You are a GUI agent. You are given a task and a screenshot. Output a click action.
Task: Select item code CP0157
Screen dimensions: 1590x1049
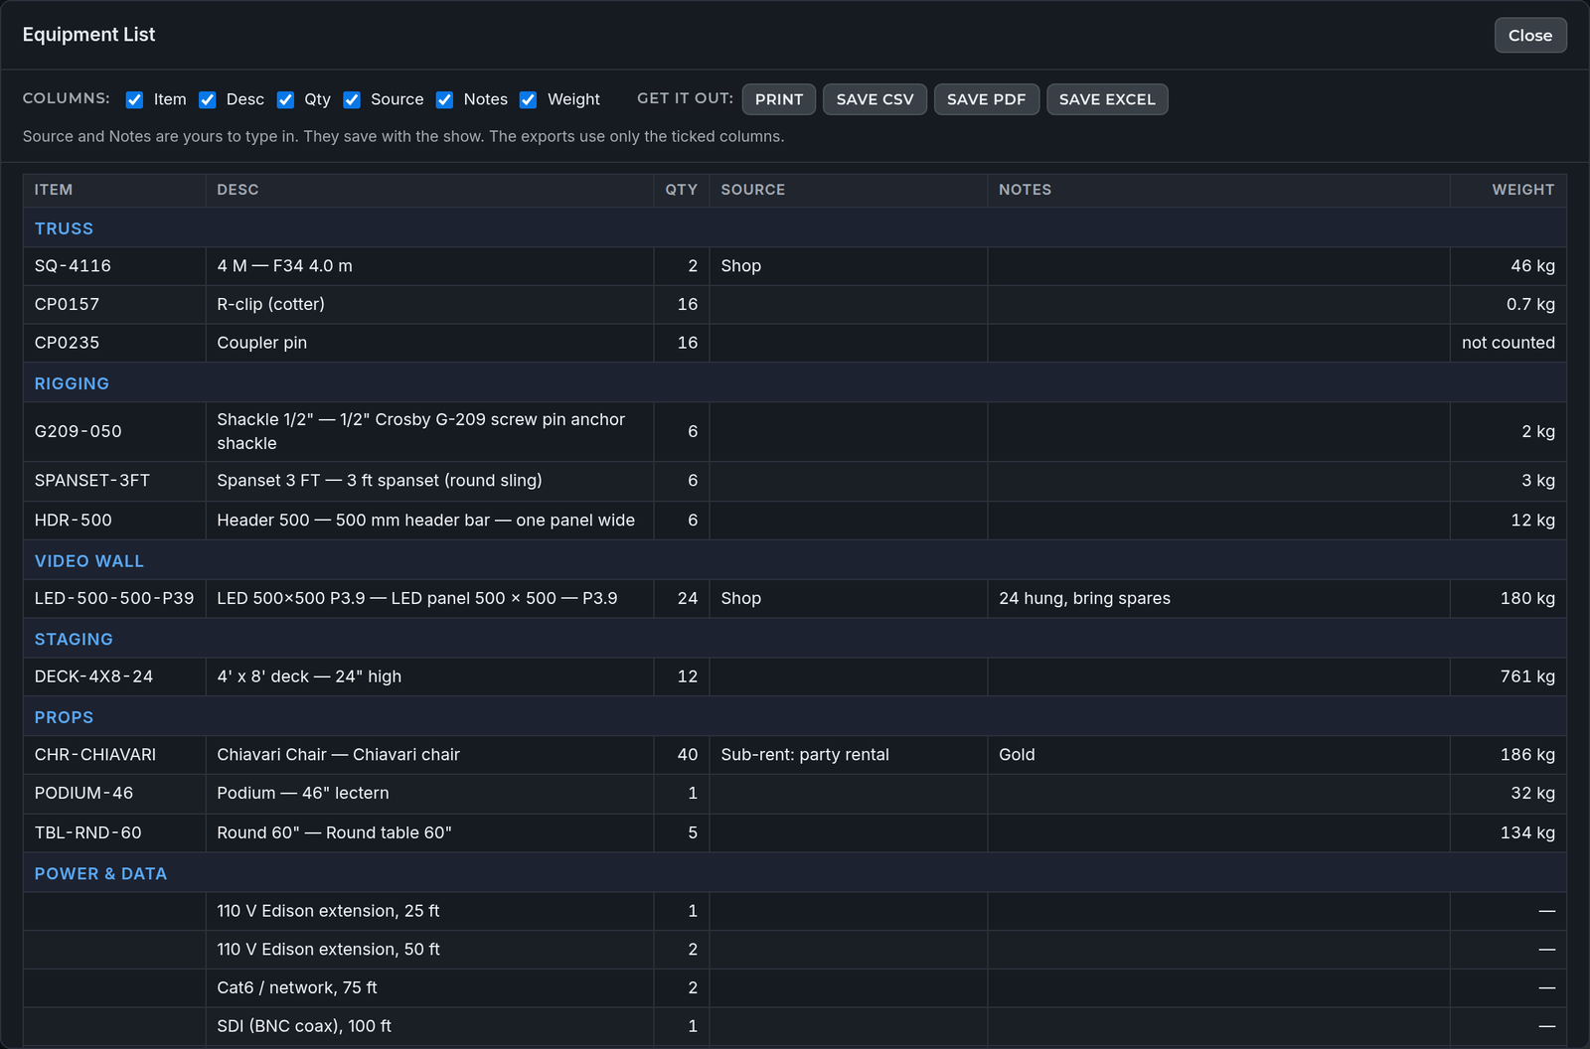[x=67, y=305]
